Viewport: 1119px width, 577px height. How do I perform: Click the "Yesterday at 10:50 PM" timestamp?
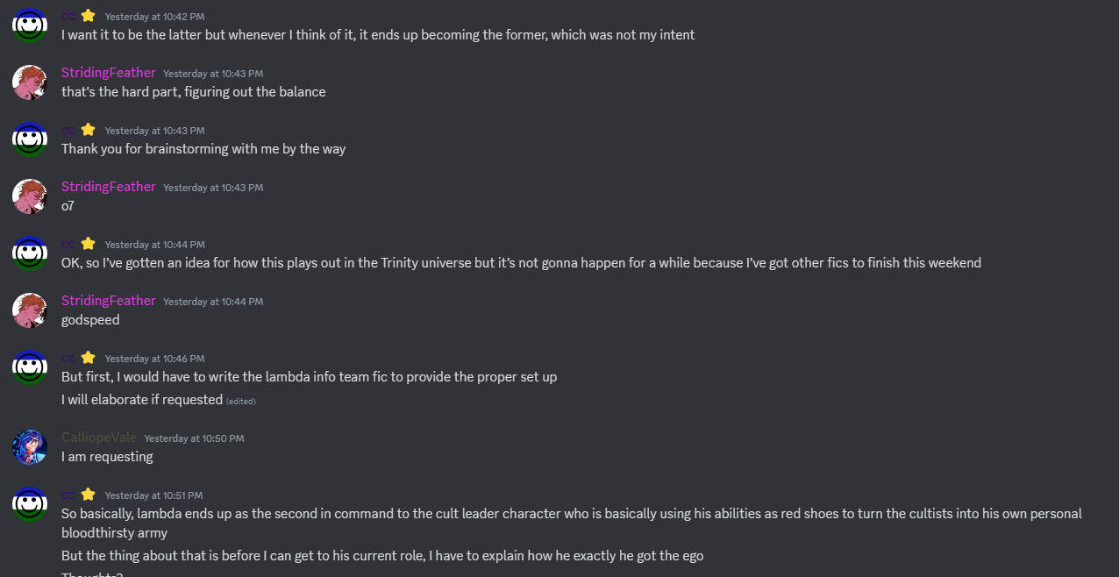pyautogui.click(x=194, y=438)
